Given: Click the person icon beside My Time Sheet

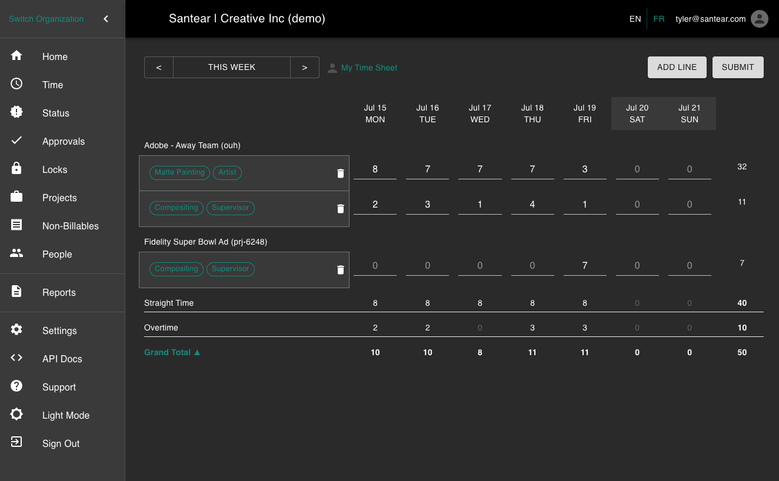Looking at the screenshot, I should (332, 68).
